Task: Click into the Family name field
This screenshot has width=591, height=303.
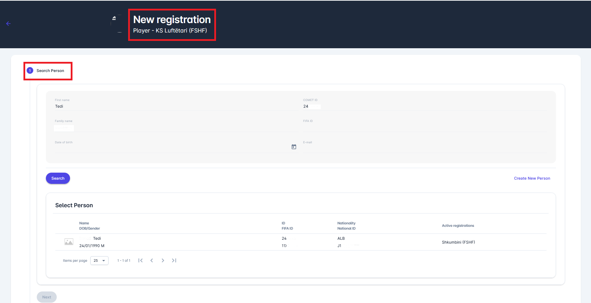Action: 175,128
